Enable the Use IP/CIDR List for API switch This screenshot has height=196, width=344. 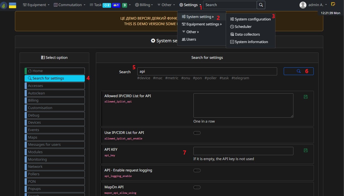[x=197, y=133]
